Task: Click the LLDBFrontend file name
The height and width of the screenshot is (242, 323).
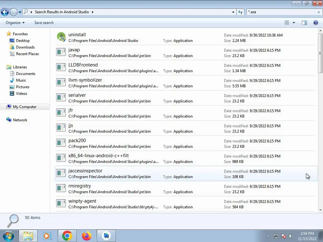Action: (83, 65)
